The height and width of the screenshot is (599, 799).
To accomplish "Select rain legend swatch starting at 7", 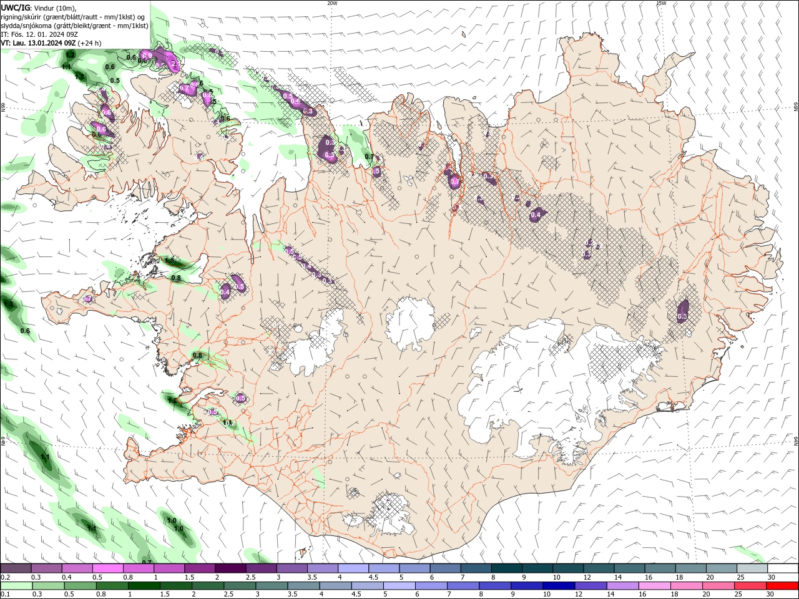I will 463,586.
